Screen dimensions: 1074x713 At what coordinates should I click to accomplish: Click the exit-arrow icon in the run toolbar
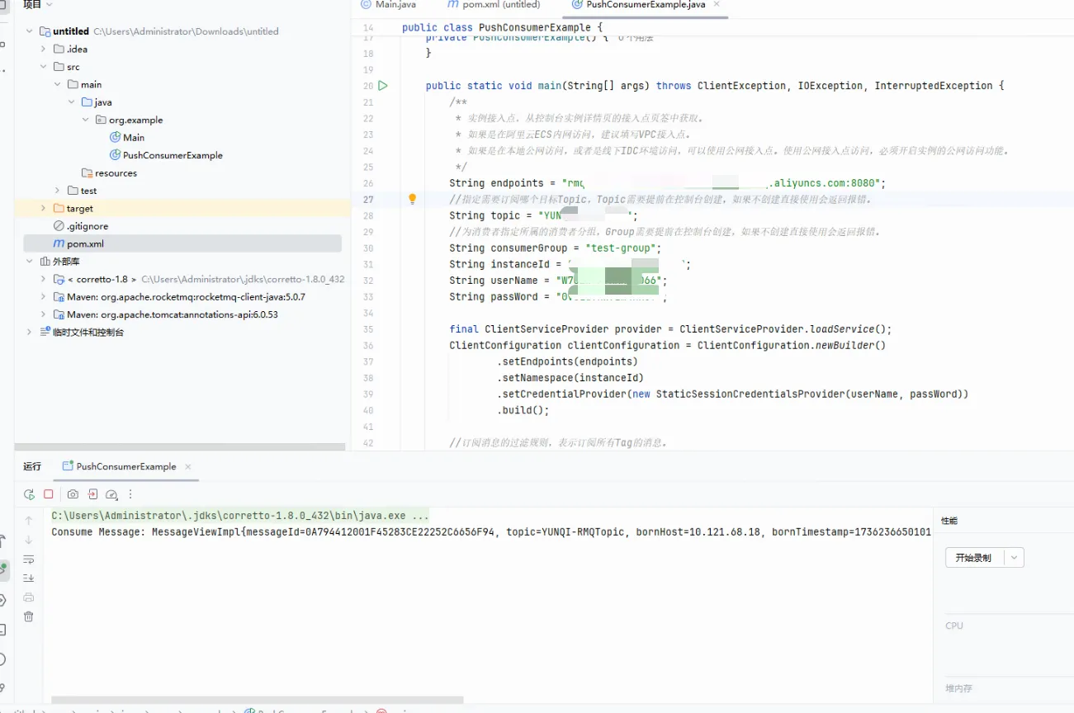(x=92, y=494)
